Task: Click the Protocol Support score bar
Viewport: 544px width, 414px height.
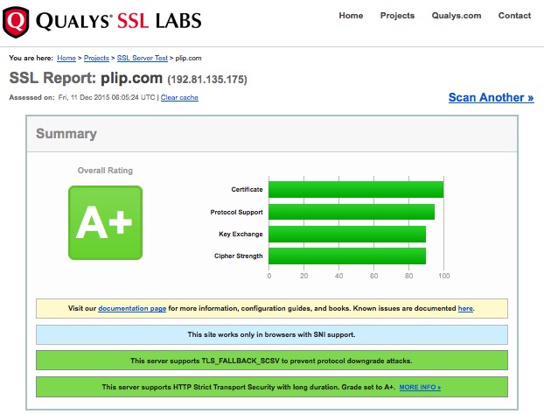Action: (x=352, y=212)
